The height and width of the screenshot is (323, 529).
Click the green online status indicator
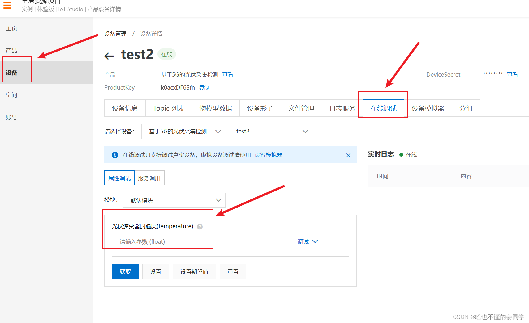tap(401, 154)
